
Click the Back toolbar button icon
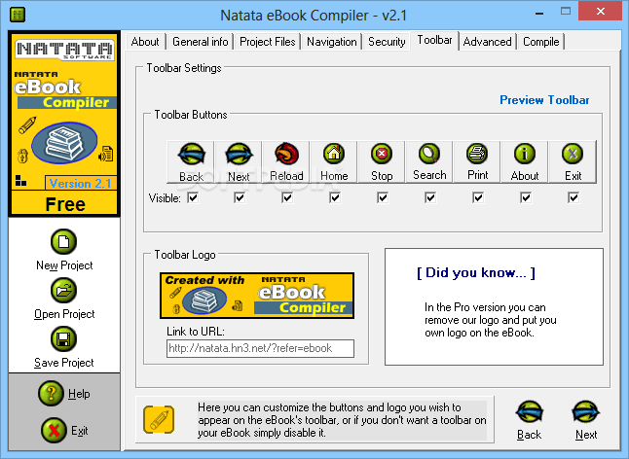[x=192, y=155]
